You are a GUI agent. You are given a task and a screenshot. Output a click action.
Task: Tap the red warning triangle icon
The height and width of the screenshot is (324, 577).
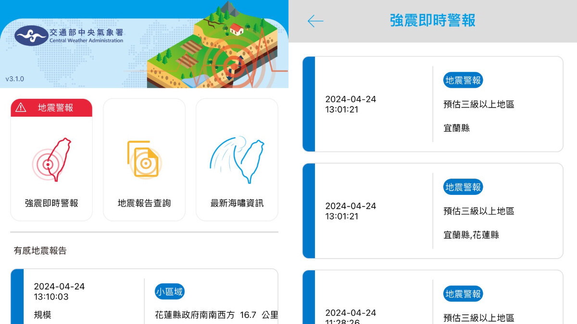click(x=21, y=108)
